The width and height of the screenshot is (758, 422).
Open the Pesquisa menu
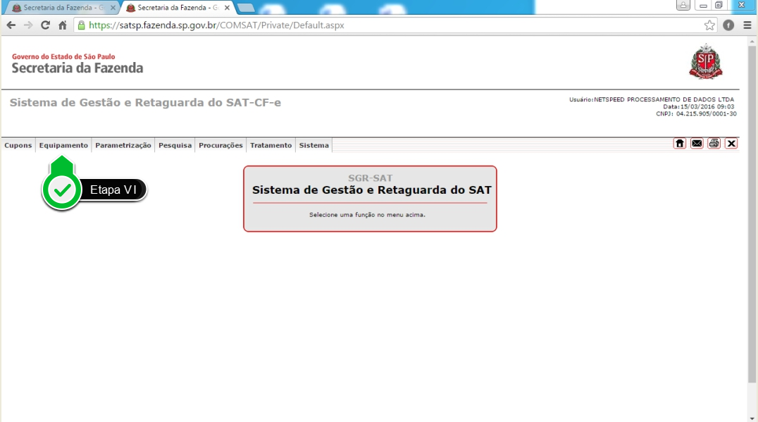tap(175, 146)
